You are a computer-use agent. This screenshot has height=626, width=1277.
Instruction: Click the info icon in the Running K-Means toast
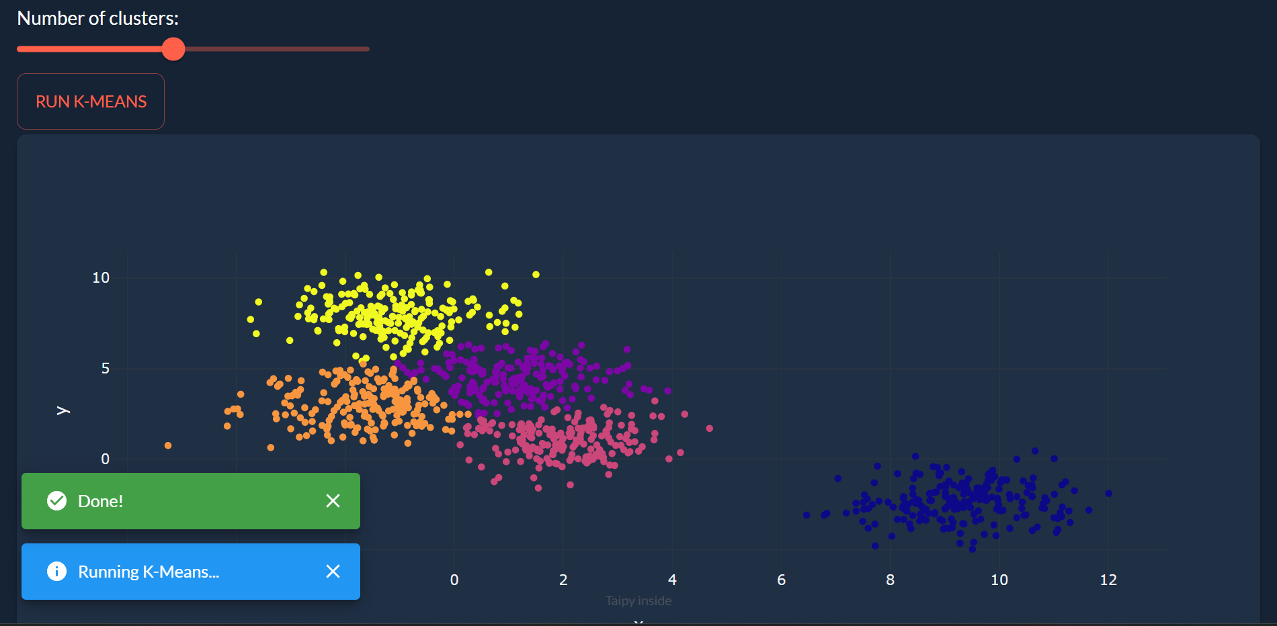pyautogui.click(x=57, y=572)
